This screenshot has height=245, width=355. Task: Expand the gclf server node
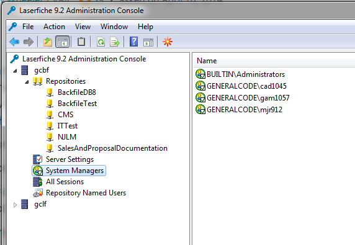click(15, 205)
